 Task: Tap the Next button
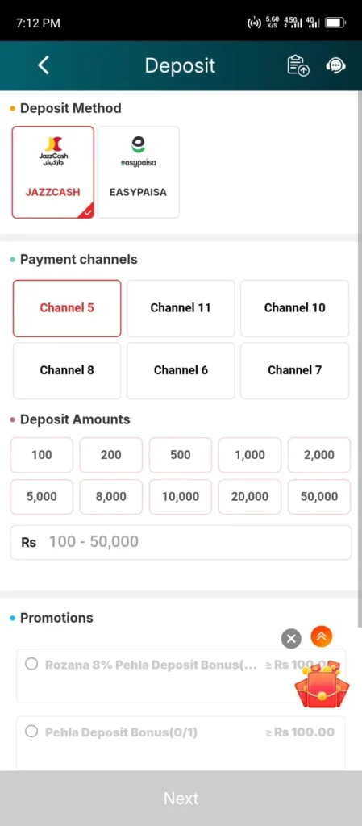tap(181, 798)
